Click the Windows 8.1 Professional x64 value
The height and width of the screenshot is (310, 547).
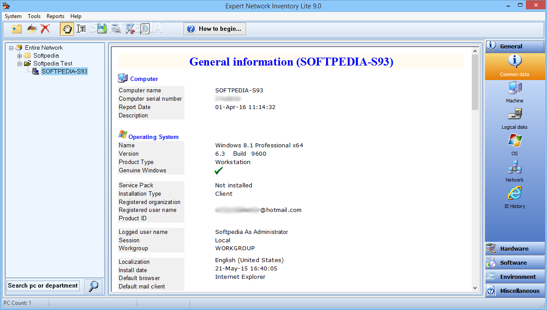[259, 145]
